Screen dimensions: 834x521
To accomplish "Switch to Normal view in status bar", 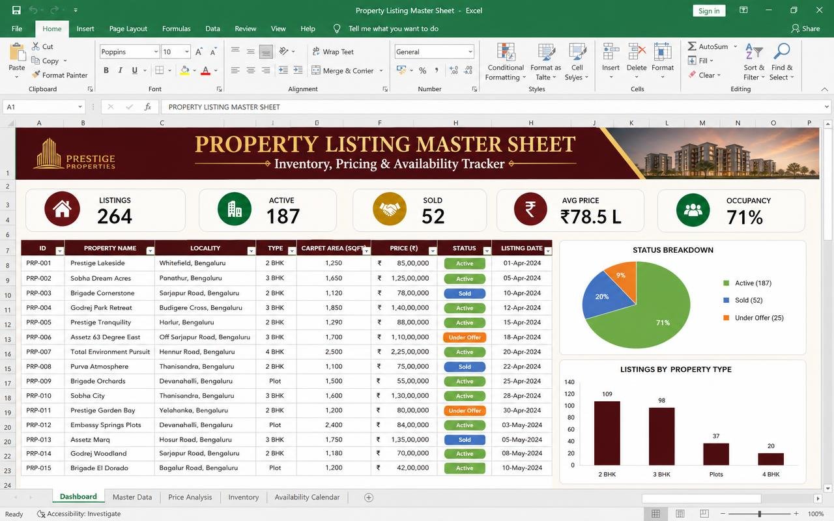I will click(x=656, y=514).
